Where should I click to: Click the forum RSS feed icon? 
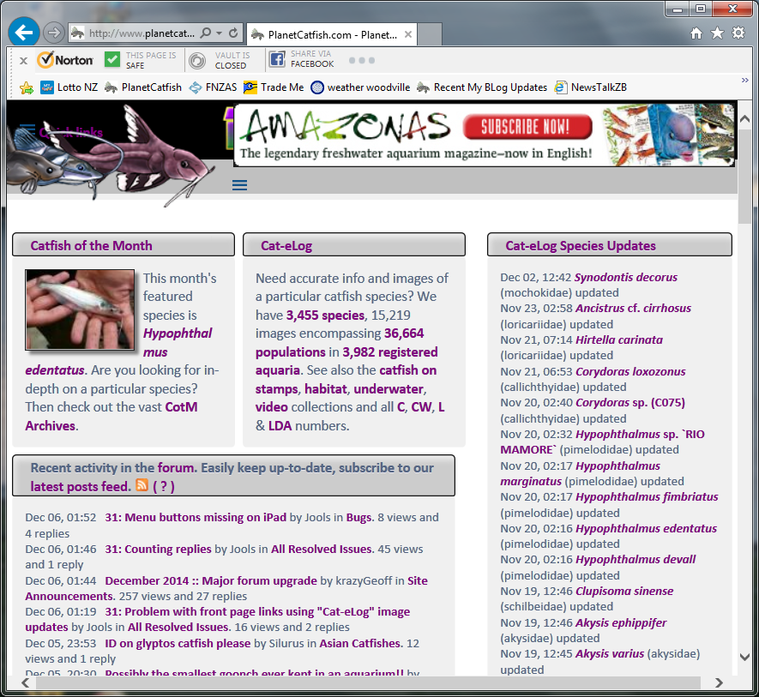pyautogui.click(x=142, y=485)
